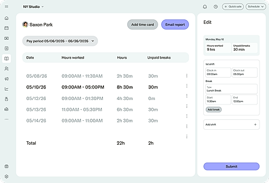
Task: Select the 05/08/26 date cell
Action: click(x=36, y=76)
